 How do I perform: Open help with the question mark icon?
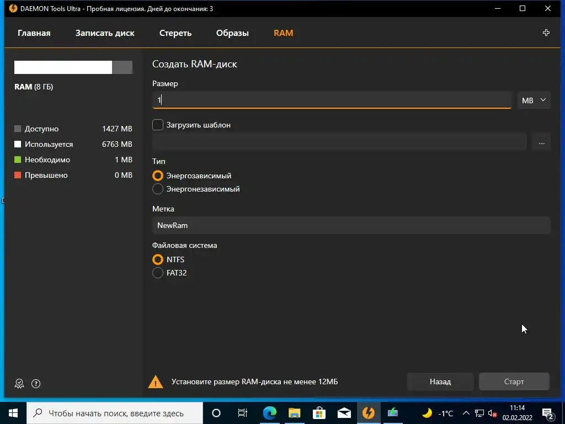pos(36,384)
